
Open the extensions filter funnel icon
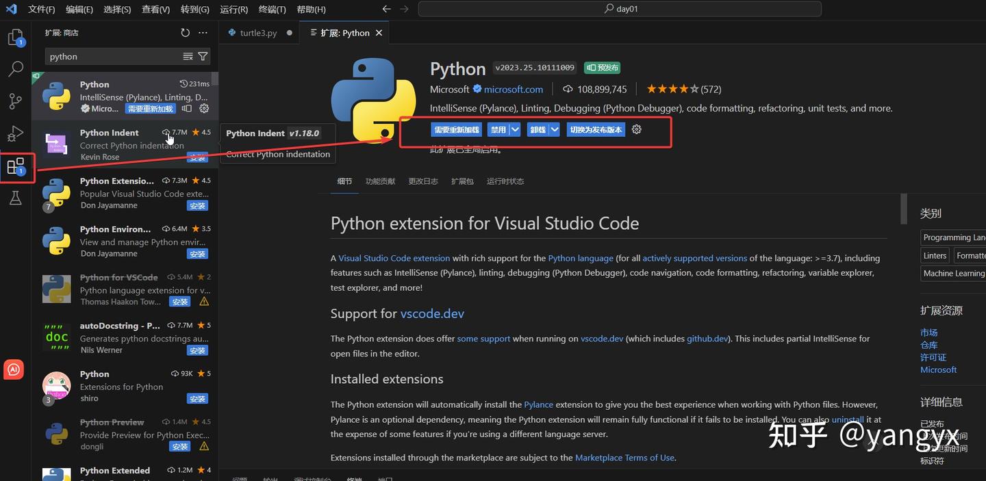point(203,56)
